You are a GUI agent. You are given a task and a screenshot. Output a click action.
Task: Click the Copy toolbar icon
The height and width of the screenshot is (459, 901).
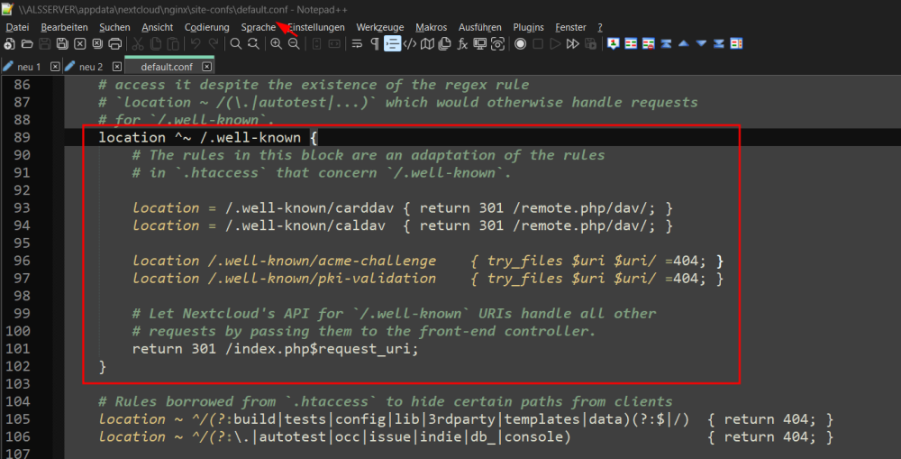[x=155, y=43]
